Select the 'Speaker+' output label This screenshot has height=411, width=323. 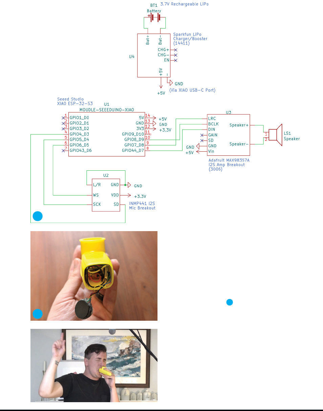(239, 125)
